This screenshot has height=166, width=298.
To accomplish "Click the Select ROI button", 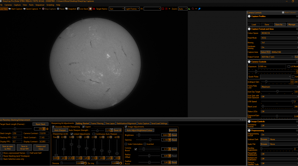I will click(x=265, y=52).
